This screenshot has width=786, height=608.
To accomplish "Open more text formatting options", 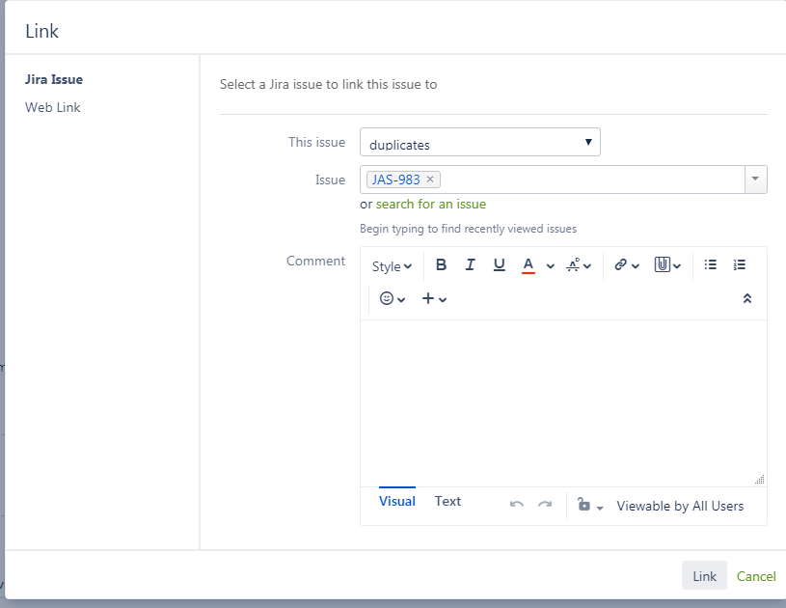I will click(579, 264).
